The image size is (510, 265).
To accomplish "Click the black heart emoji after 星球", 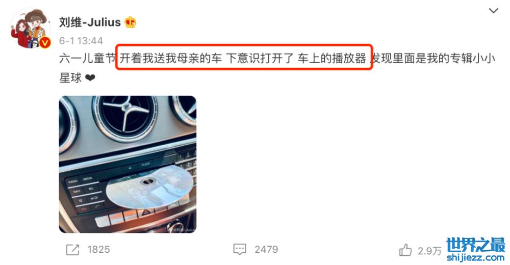I will (x=90, y=78).
